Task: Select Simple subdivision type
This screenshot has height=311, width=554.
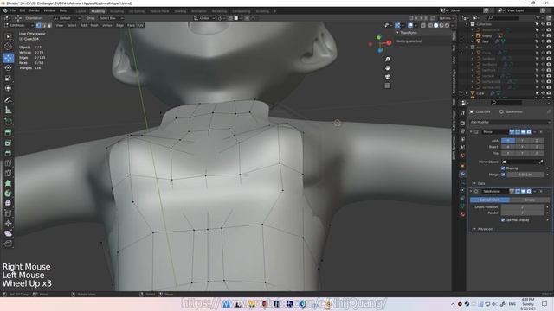Action: [530, 200]
